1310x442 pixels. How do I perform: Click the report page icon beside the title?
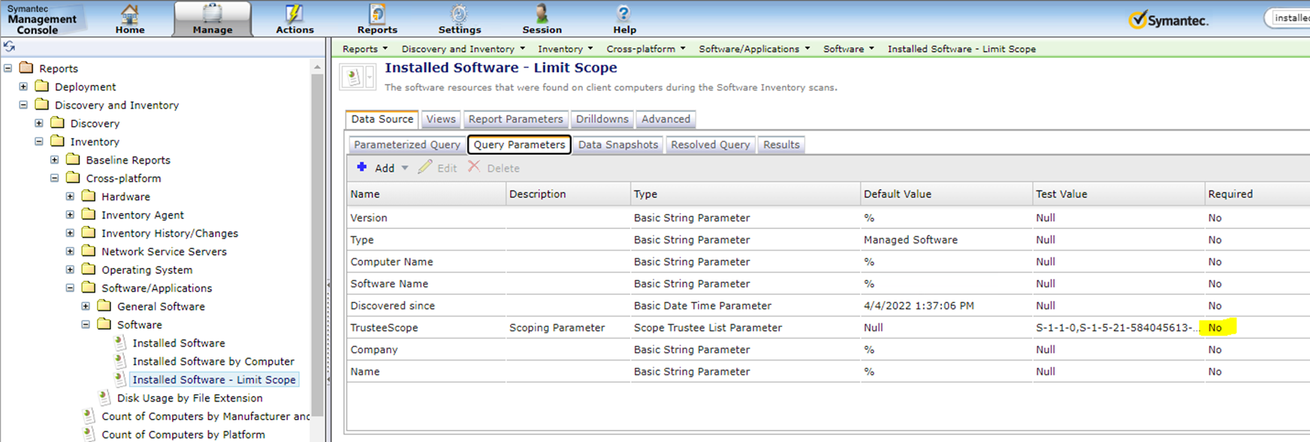pyautogui.click(x=353, y=77)
